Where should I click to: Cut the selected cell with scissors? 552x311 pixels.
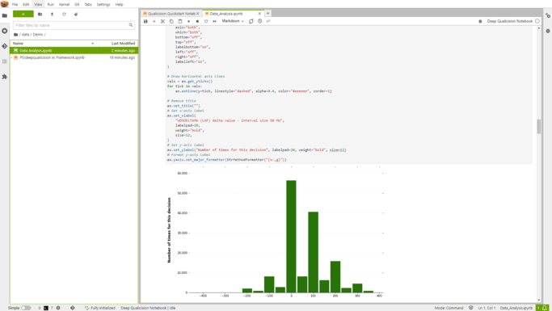click(x=162, y=22)
